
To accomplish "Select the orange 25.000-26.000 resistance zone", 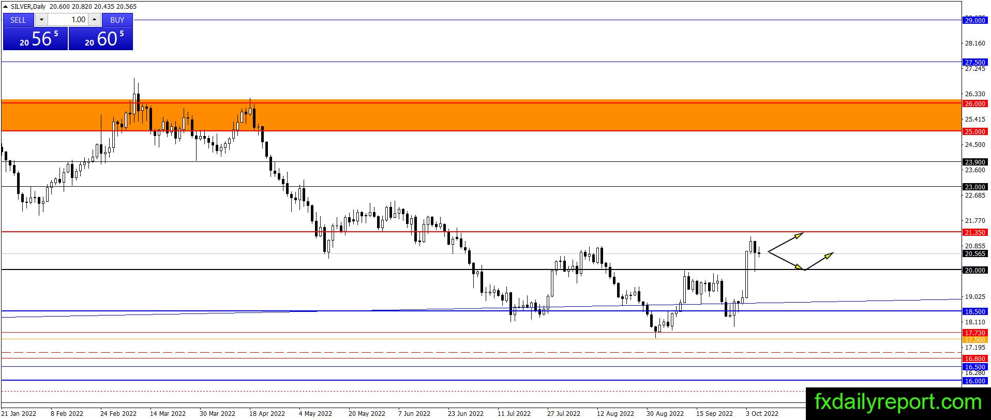I will 481,115.
